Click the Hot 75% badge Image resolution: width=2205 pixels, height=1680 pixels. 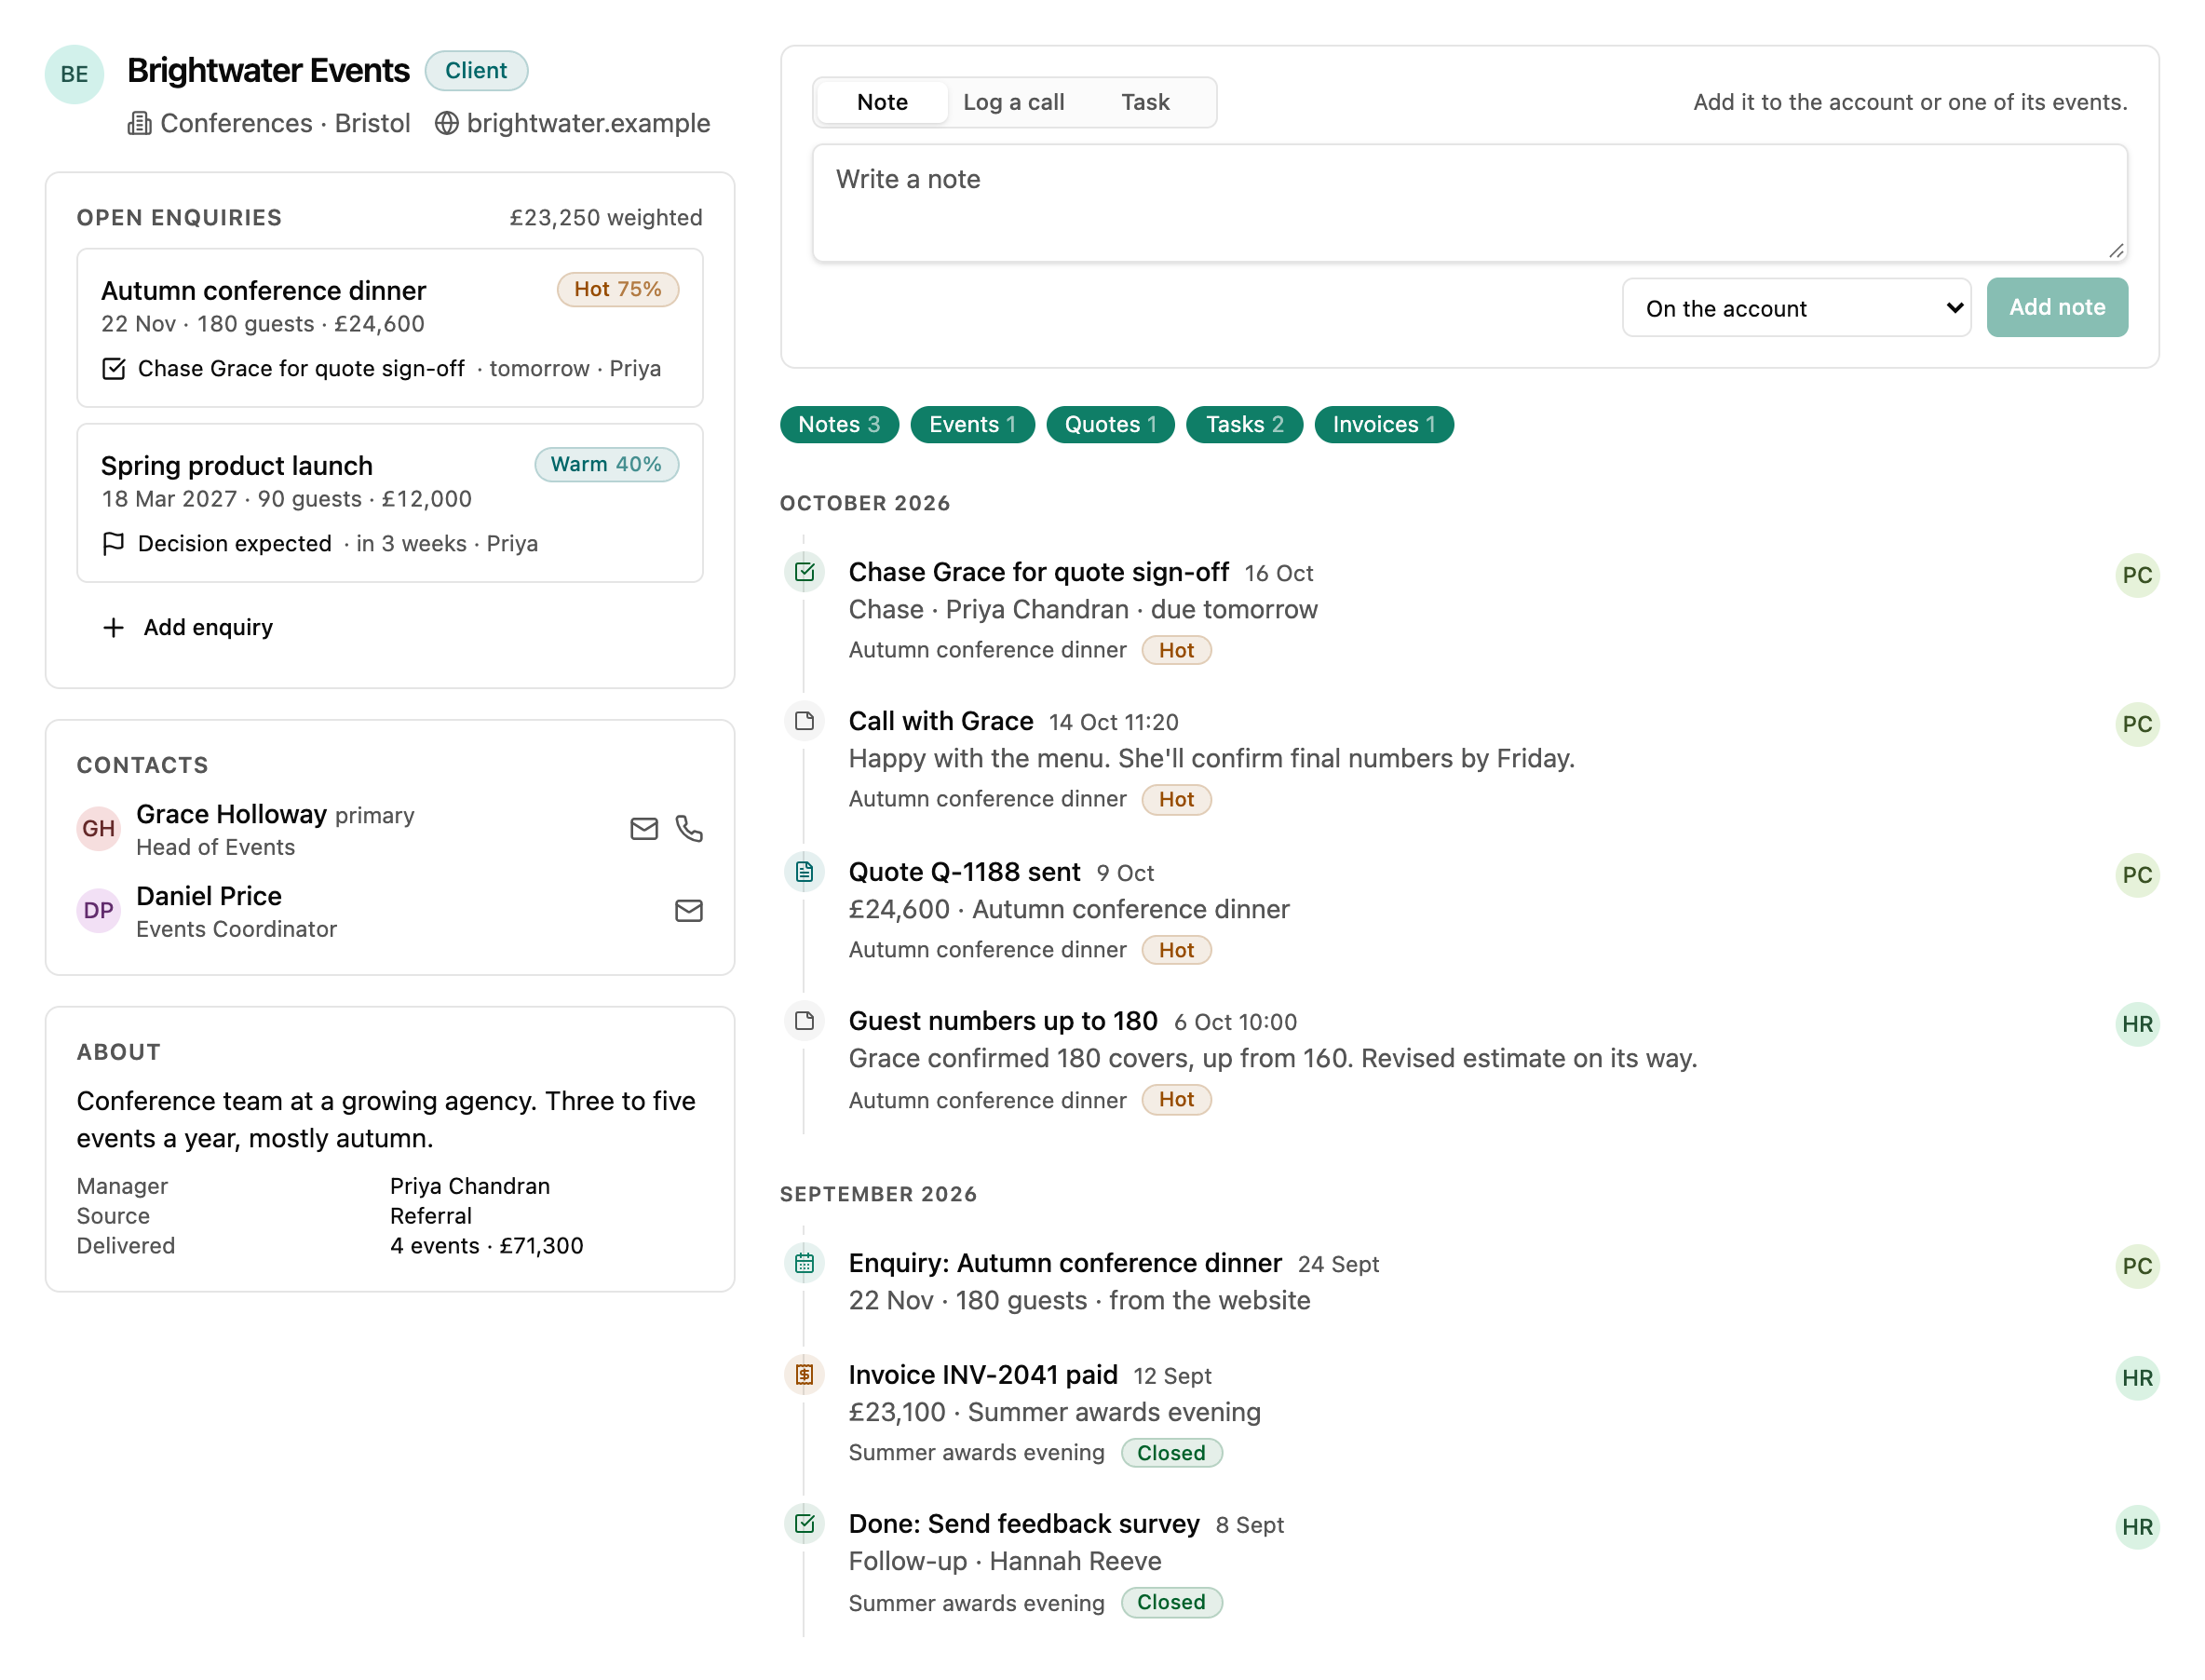pos(617,289)
